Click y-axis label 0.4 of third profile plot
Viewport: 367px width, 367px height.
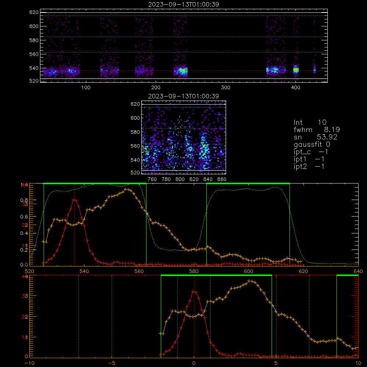[24, 233]
